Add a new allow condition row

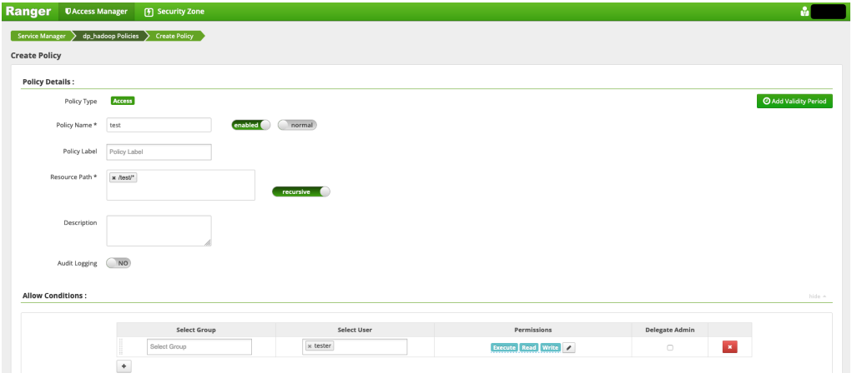pyautogui.click(x=124, y=366)
